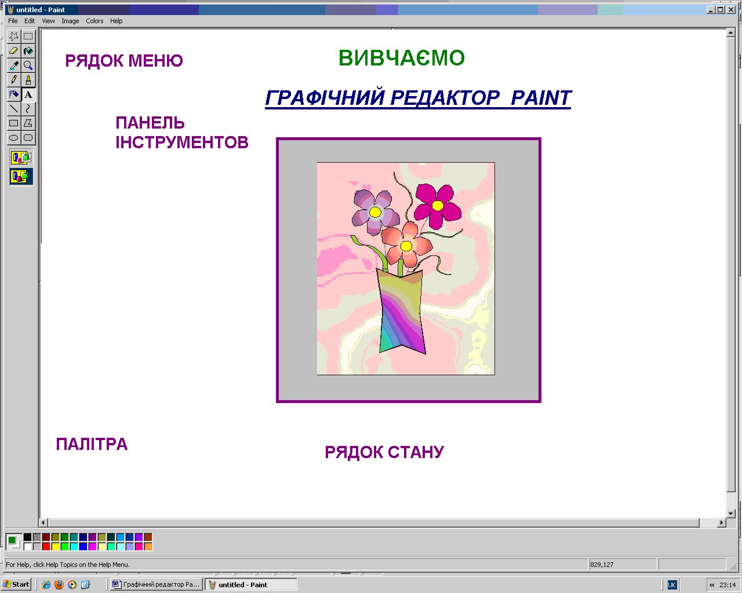Choose the dark red palette swatch

[46, 537]
